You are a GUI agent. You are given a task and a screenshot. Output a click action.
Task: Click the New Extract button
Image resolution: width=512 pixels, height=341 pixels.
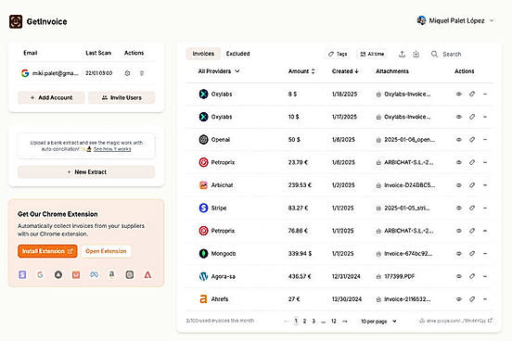tap(86, 172)
